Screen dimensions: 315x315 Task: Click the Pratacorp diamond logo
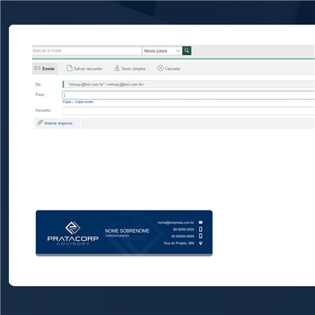pos(72,227)
